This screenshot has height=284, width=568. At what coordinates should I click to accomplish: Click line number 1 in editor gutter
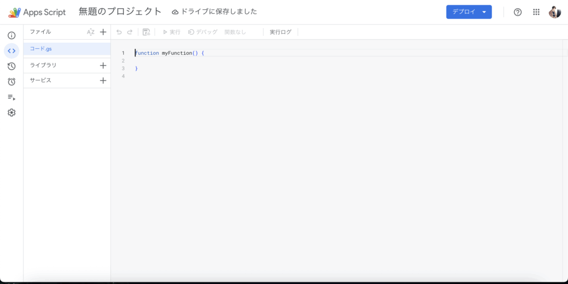(x=123, y=53)
